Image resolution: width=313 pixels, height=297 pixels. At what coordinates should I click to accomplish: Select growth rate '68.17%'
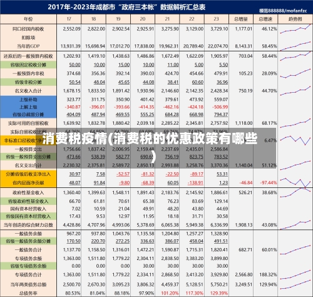click(269, 123)
